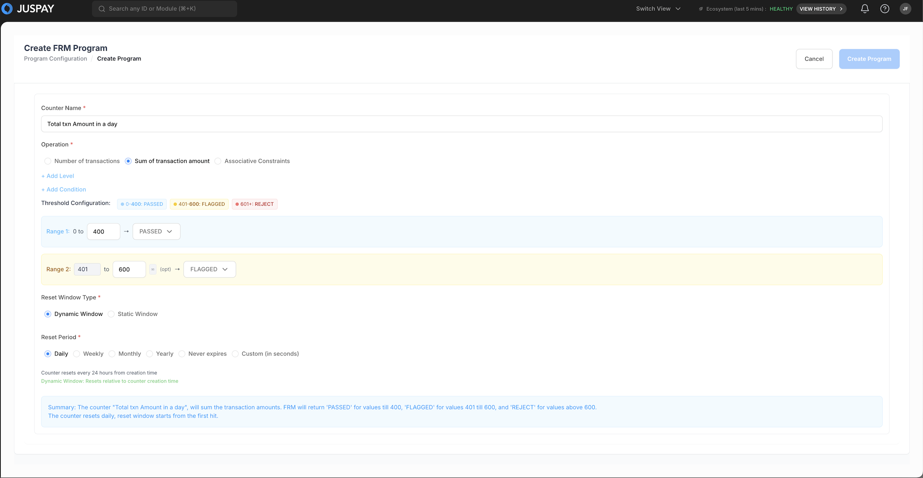Click the infinity symbol button in Range 2
923x478 pixels.
pos(153,269)
